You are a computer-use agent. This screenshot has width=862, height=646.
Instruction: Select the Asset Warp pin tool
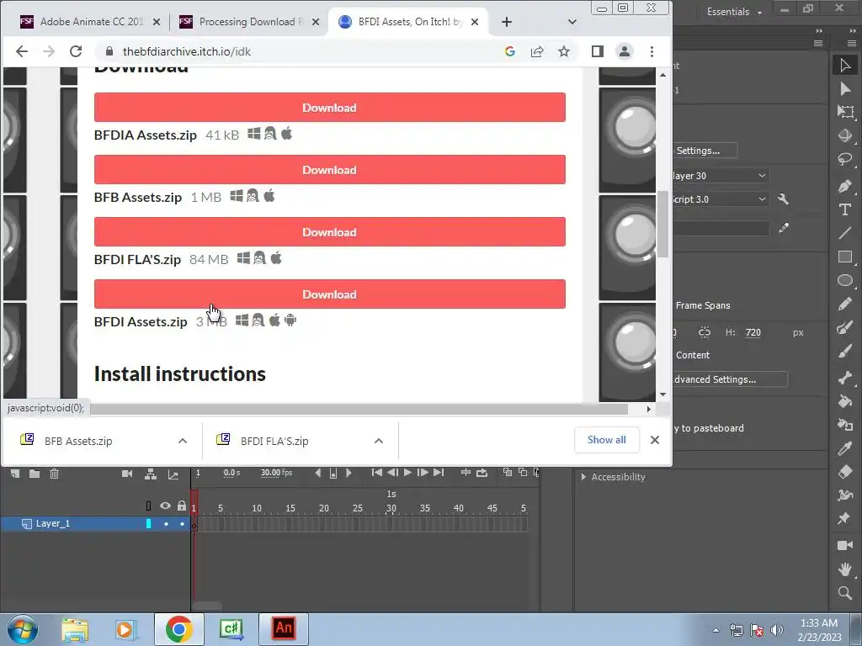[845, 518]
